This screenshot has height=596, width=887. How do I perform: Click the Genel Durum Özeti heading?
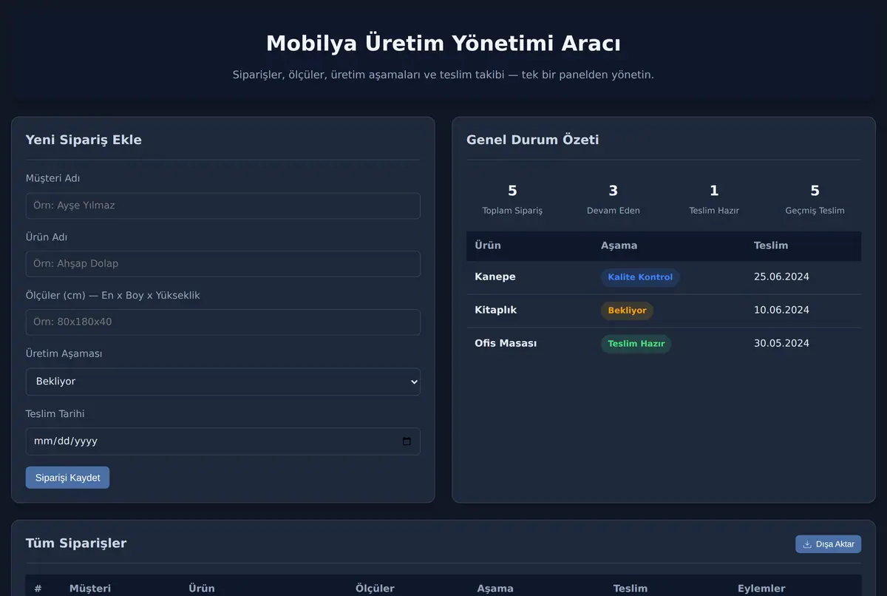coord(533,140)
